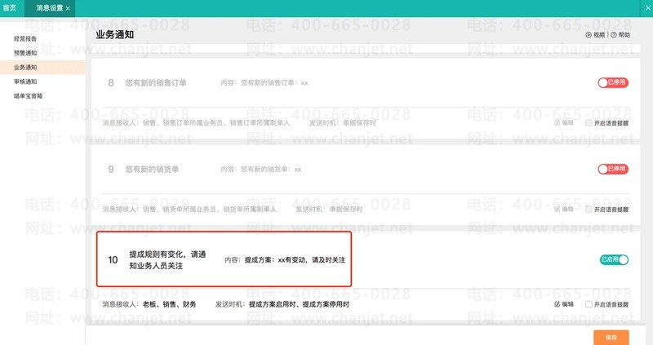653x345 pixels.
Task: Enable 开启语音提醒 for the 提成规则 notification
Action: click(x=589, y=304)
